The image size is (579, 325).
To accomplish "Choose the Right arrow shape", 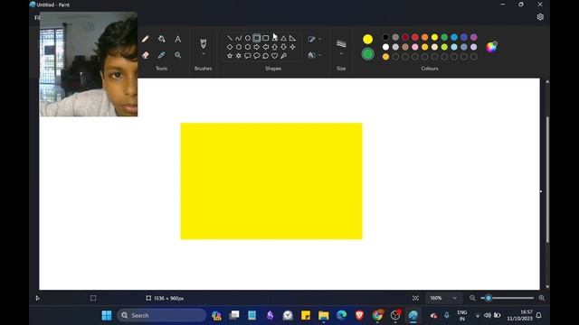I will point(257,47).
